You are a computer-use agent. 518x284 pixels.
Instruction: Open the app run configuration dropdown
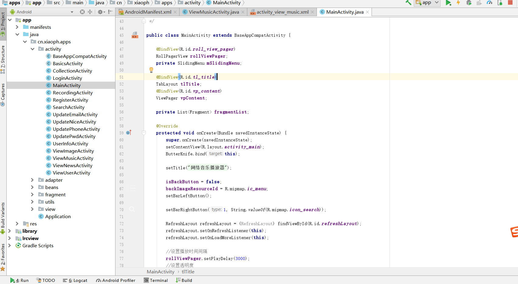427,3
